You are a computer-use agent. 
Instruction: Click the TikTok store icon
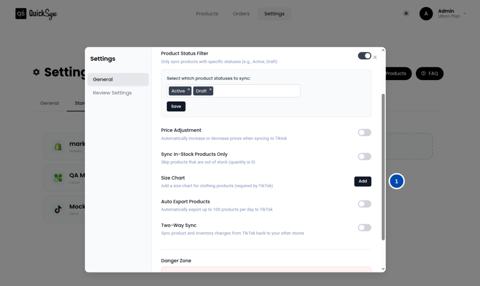(58, 209)
